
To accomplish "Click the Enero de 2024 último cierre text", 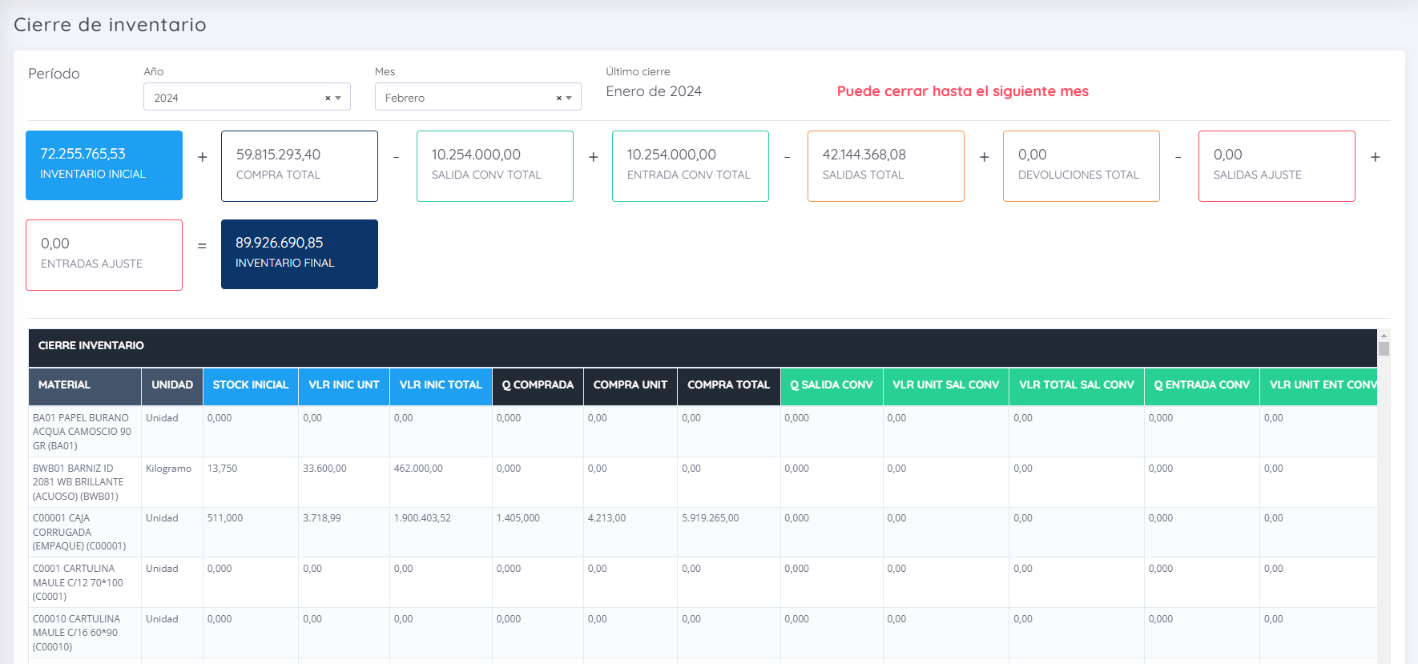I will click(654, 91).
